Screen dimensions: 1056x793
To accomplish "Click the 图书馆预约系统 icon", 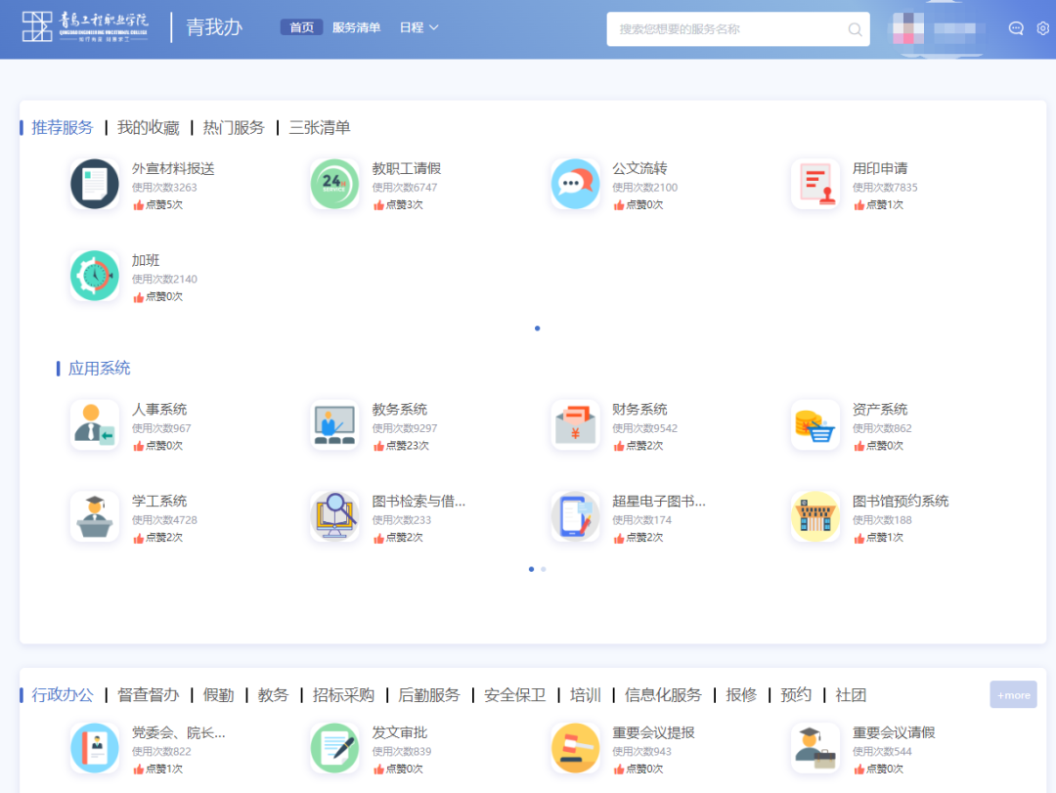I will 815,515.
